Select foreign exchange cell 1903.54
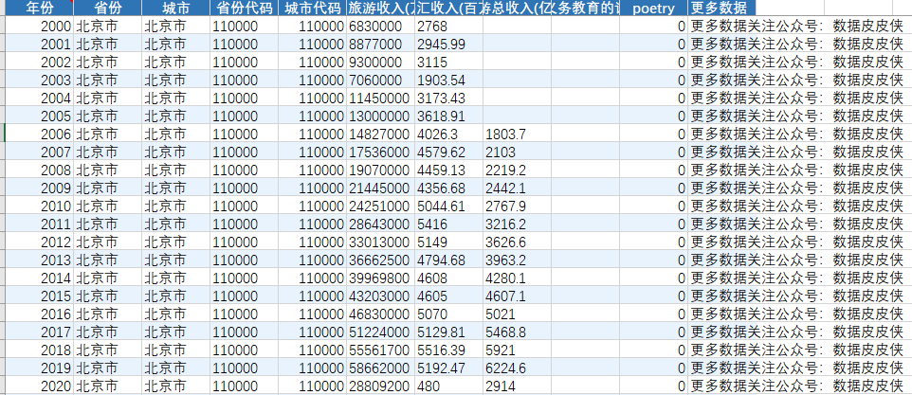This screenshot has width=912, height=395. coord(448,81)
